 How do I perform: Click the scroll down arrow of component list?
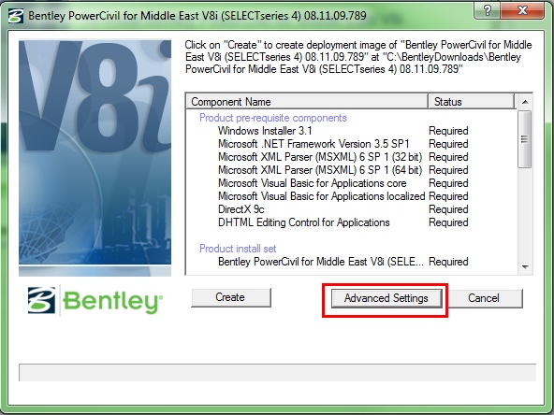(x=525, y=266)
